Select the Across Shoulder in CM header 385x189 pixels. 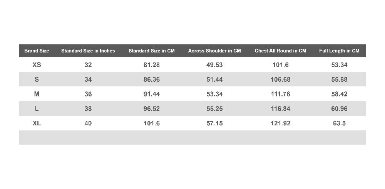[214, 51]
